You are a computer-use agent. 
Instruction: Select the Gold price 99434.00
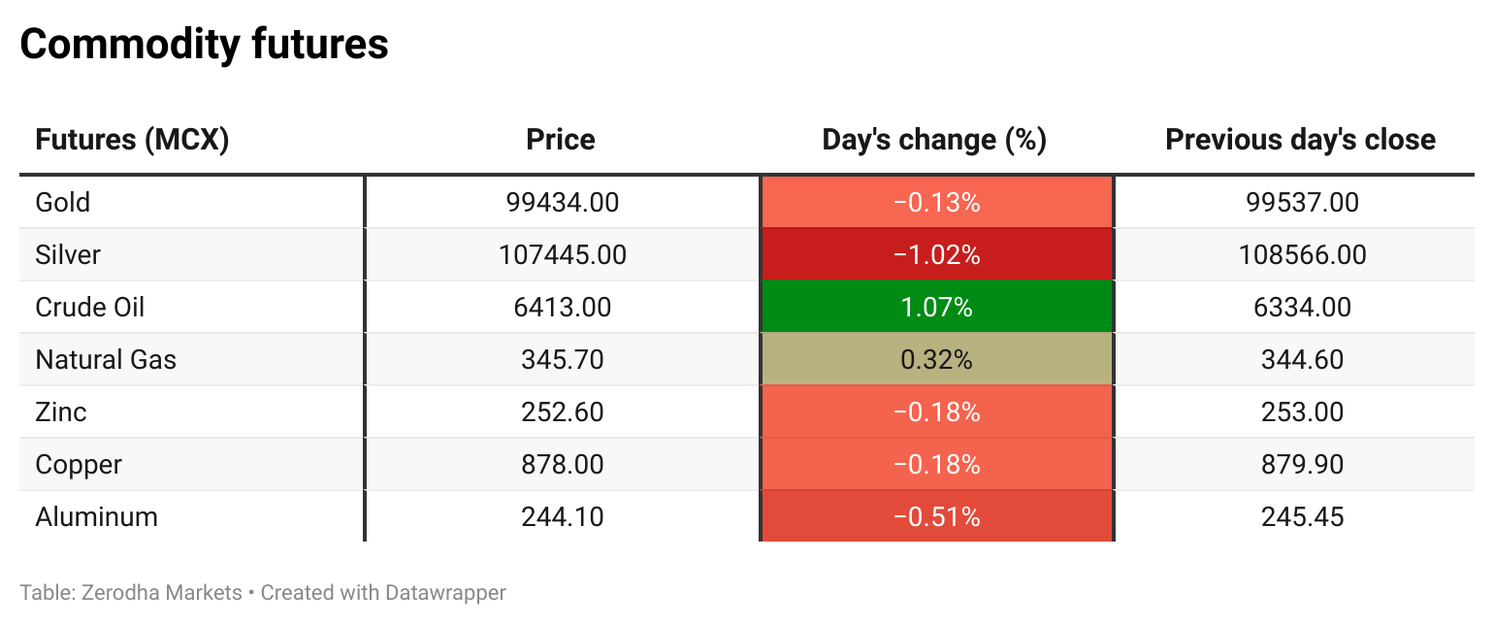point(562,203)
